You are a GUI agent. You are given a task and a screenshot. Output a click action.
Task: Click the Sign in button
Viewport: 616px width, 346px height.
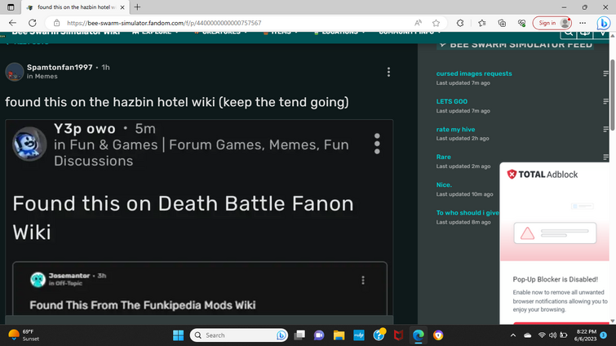552,23
